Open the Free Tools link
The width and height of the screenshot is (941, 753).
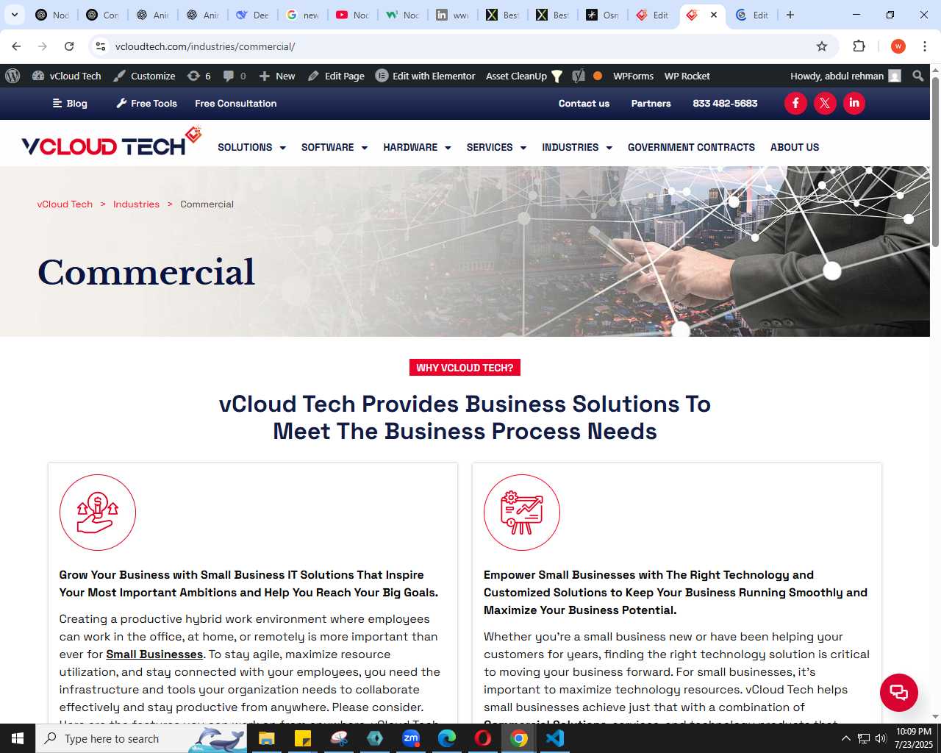(146, 104)
